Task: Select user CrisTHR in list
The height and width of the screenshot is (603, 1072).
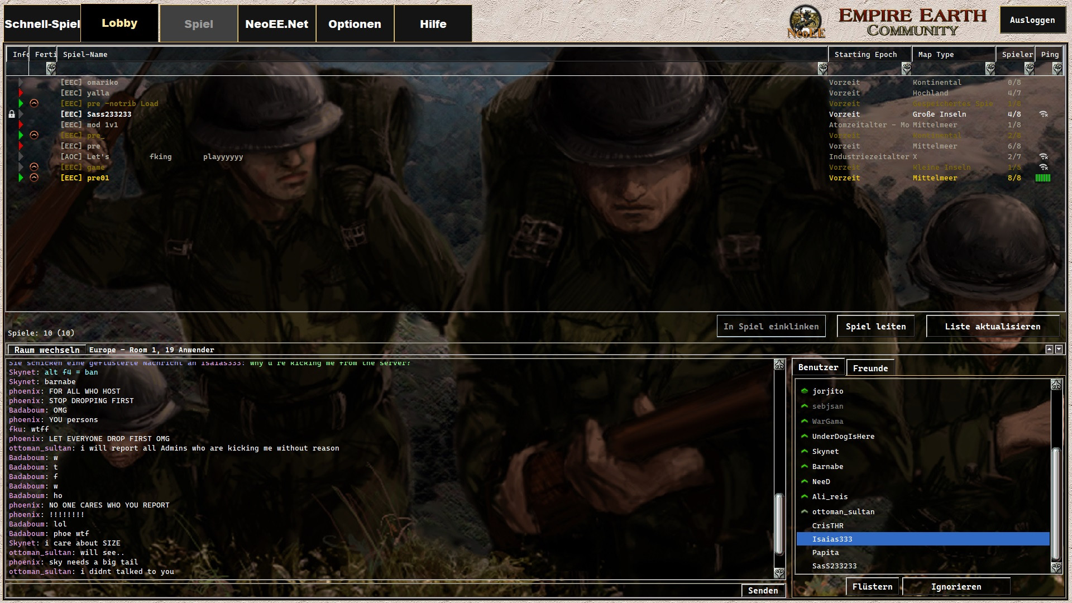Action: [923, 525]
